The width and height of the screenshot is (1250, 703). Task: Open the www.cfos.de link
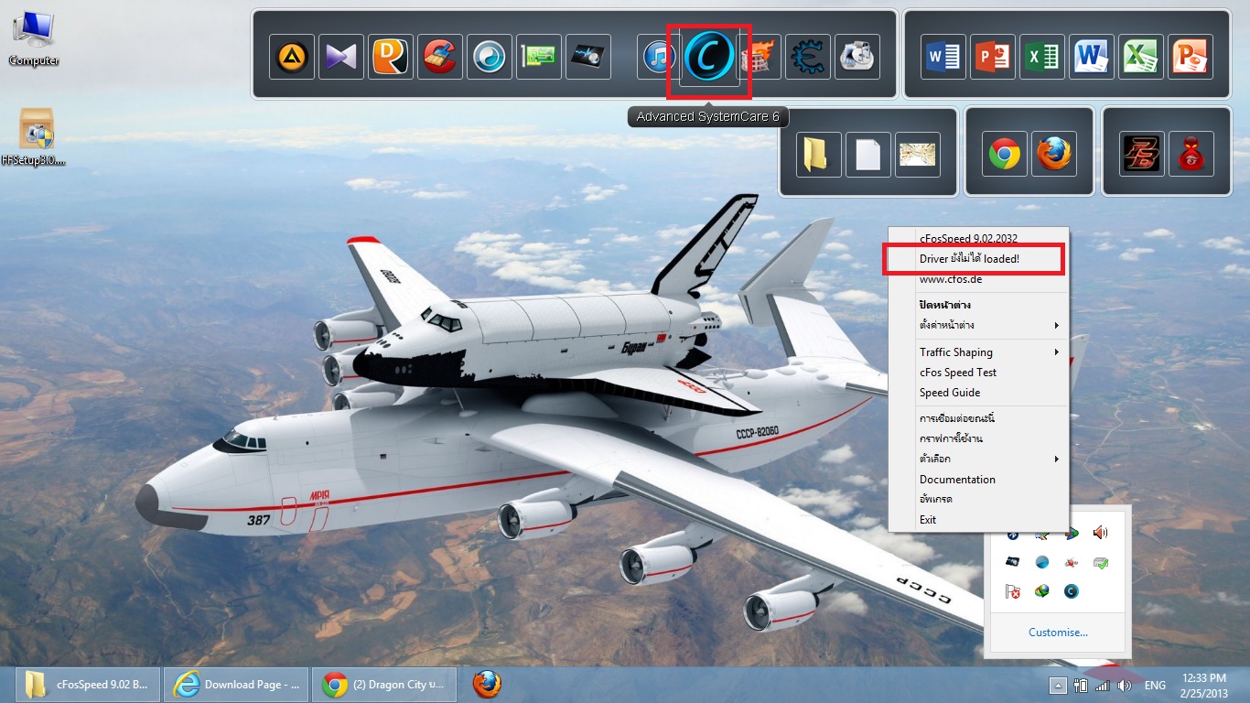click(x=978, y=279)
